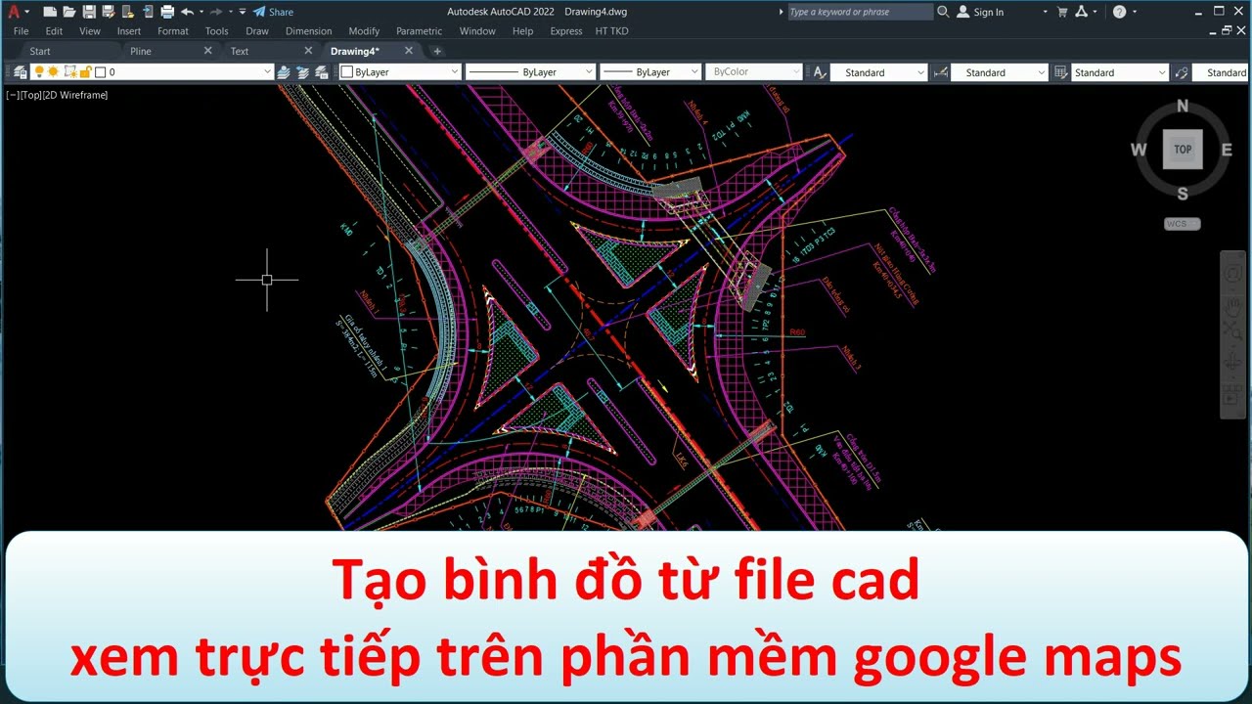Close the Drawing4 tab
Screen dimensions: 1252x704
409,51
